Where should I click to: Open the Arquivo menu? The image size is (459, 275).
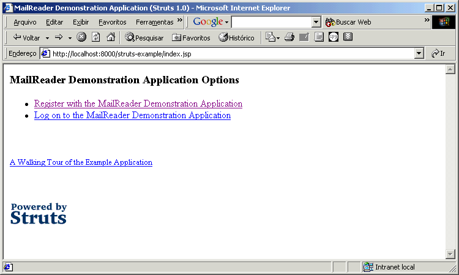[25, 22]
